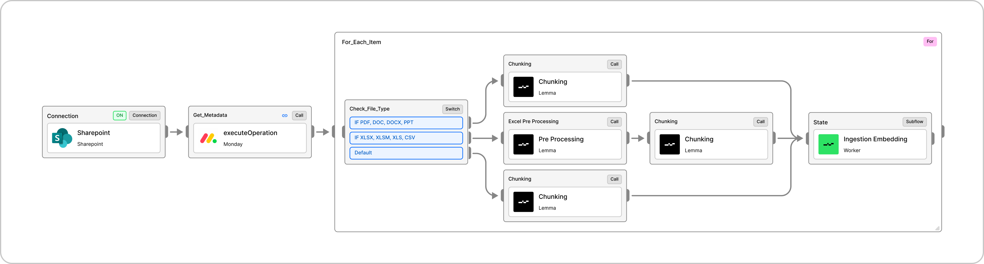
Task: Click the Connection type badge
Action: tap(144, 115)
